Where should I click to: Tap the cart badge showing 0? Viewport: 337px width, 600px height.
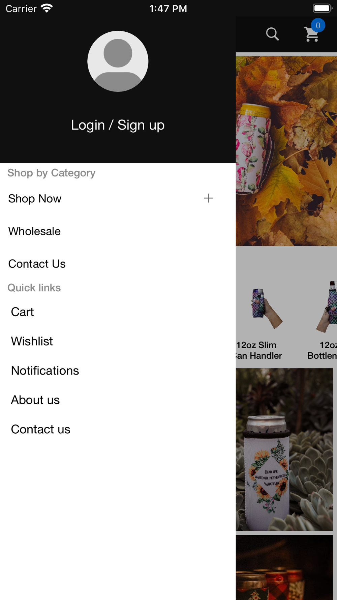[318, 25]
